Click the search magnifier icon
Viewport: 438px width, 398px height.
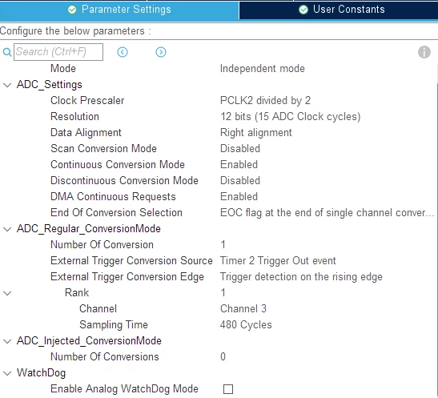7,52
